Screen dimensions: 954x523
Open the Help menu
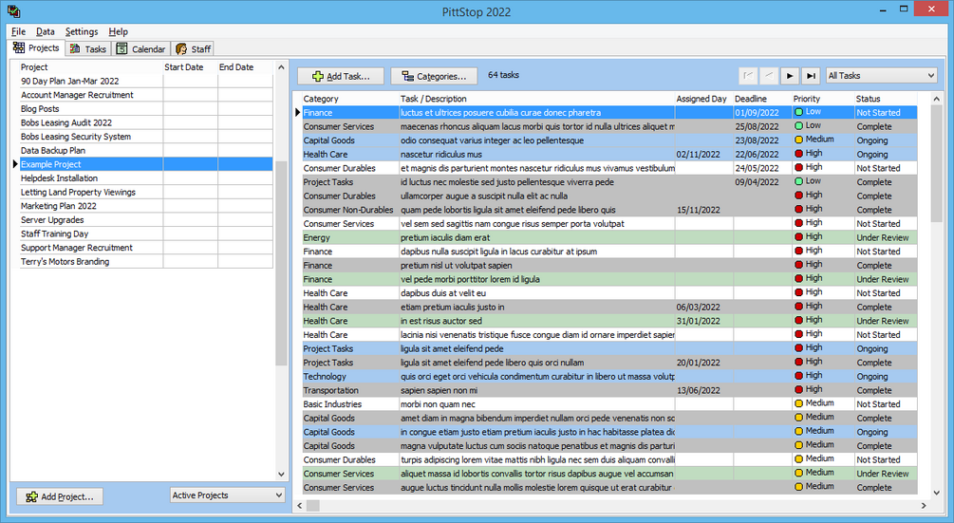pyautogui.click(x=118, y=31)
